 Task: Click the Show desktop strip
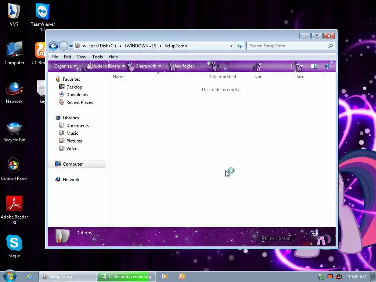[373, 277]
